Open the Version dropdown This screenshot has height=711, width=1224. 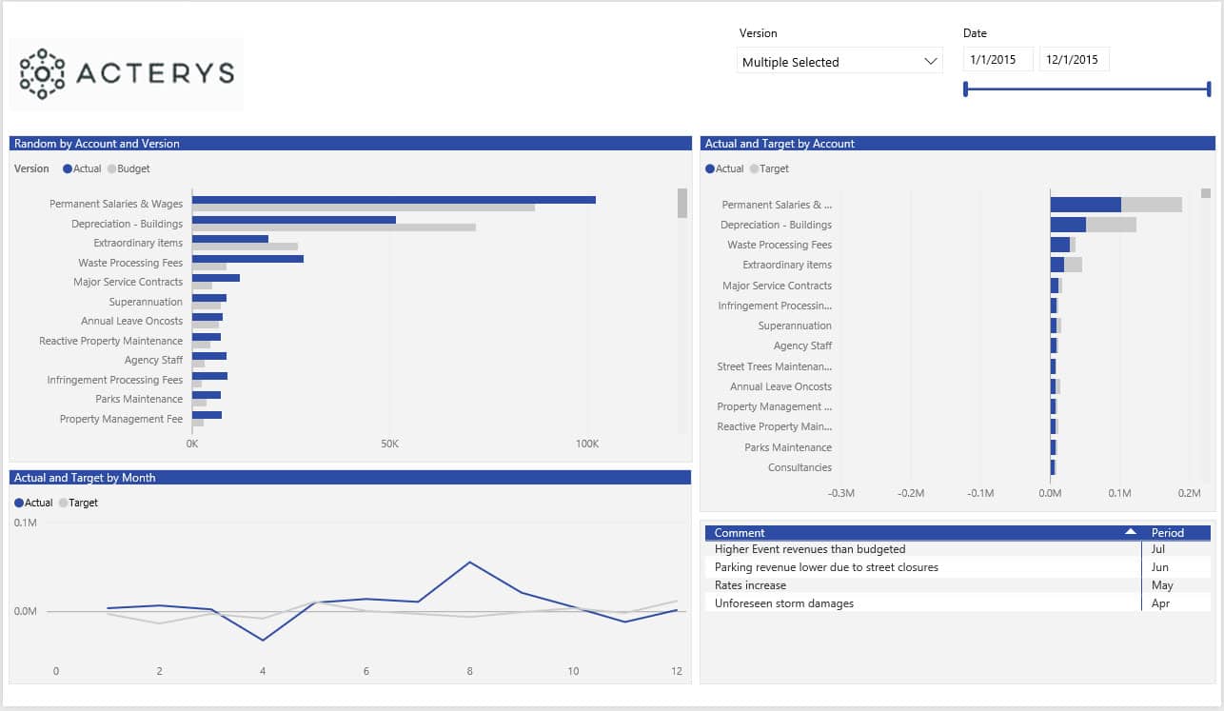point(839,62)
